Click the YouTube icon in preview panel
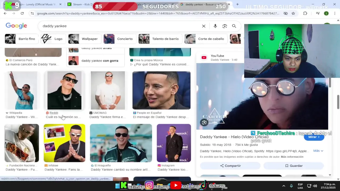The image size is (340, 191). [x=204, y=58]
